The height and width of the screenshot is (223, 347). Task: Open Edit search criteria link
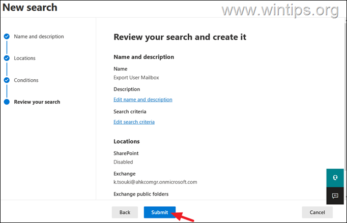tap(134, 122)
